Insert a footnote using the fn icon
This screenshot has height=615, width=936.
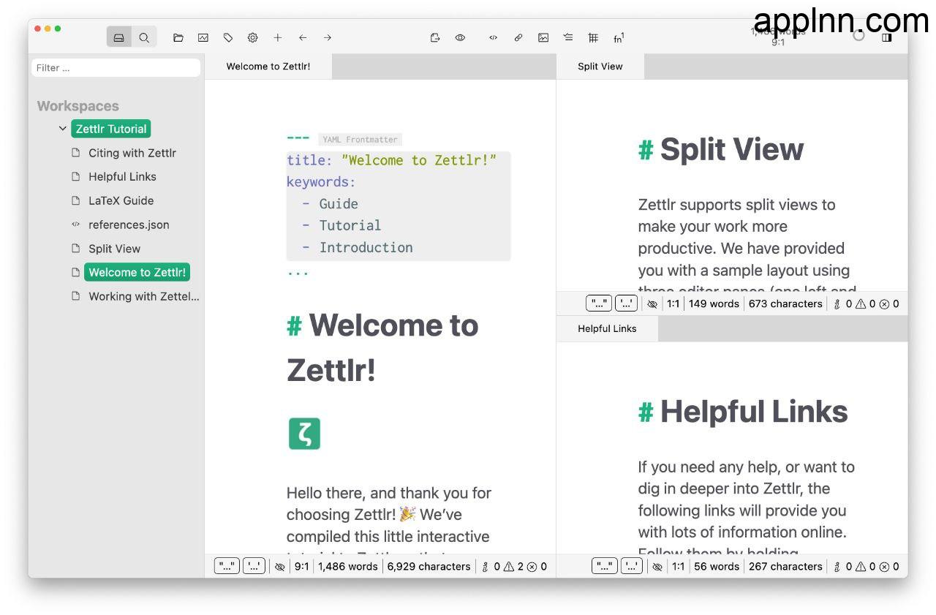point(619,37)
